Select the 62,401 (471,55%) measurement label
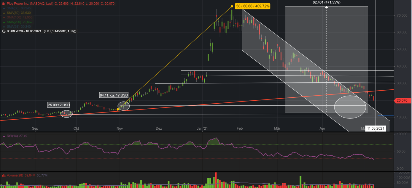 click(x=327, y=2)
